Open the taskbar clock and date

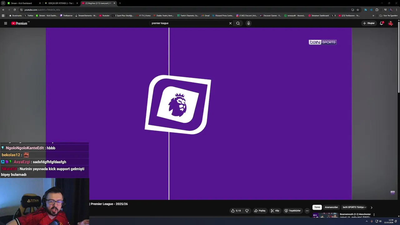pyautogui.click(x=389, y=221)
